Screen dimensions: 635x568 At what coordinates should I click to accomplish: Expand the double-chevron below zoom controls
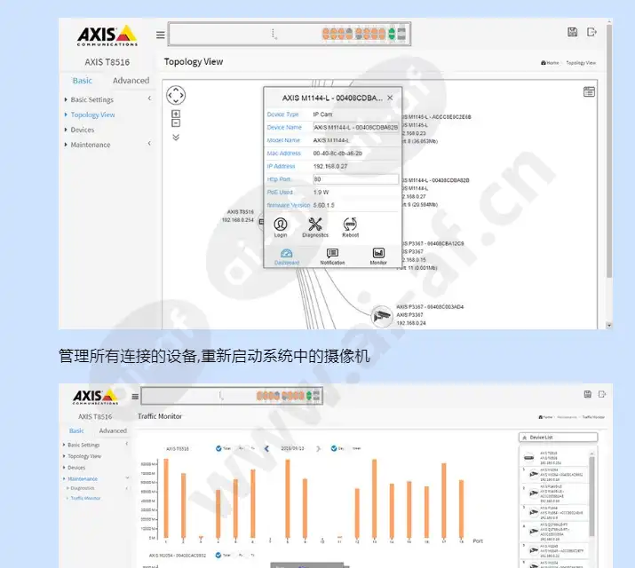(176, 138)
